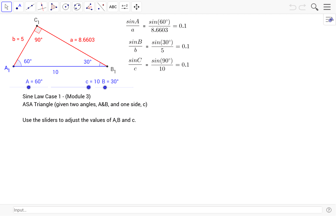Open the hamburger main menu
This screenshot has height=216, width=336.
[x=327, y=7]
